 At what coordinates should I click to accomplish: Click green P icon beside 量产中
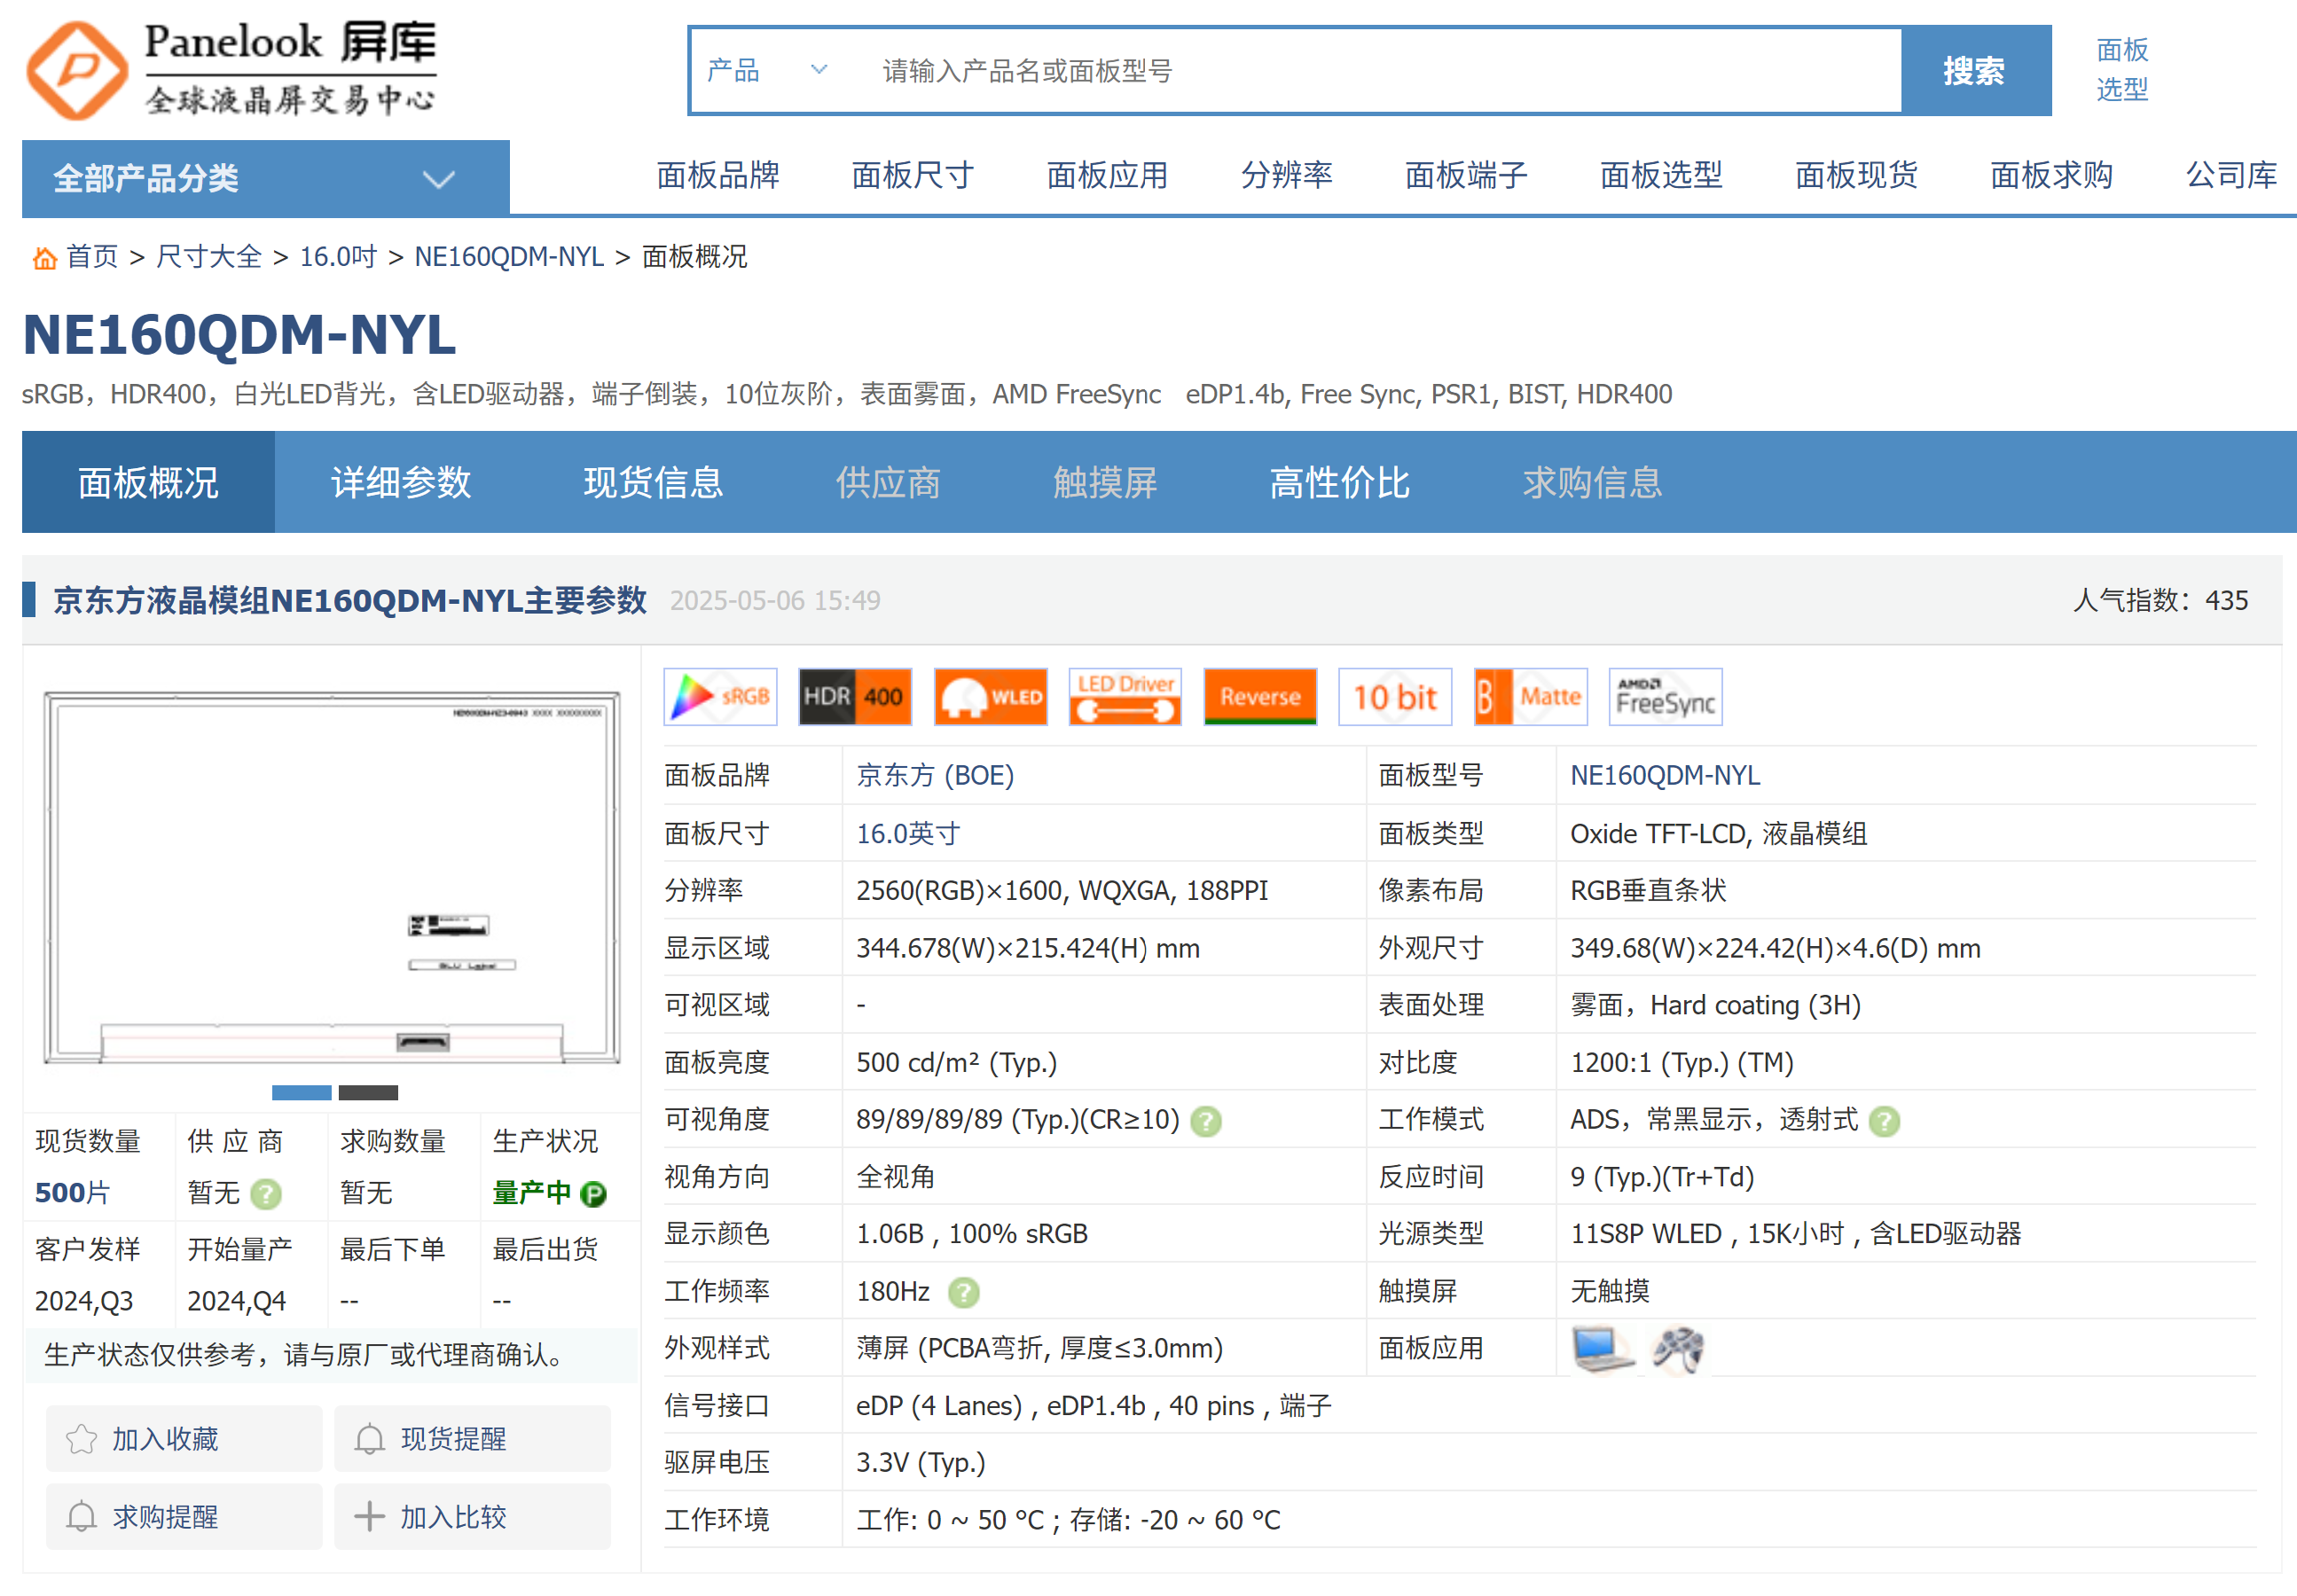593,1194
